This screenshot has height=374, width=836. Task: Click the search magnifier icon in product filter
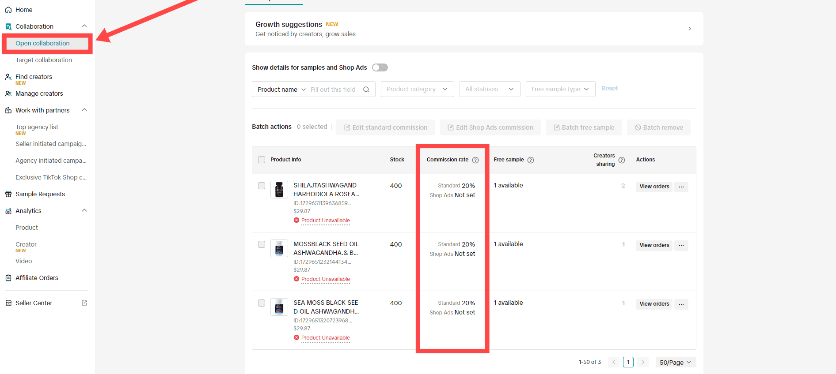[366, 90]
